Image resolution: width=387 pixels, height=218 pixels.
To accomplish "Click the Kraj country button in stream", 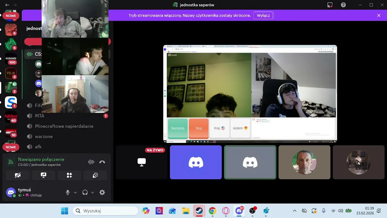I will (220, 128).
